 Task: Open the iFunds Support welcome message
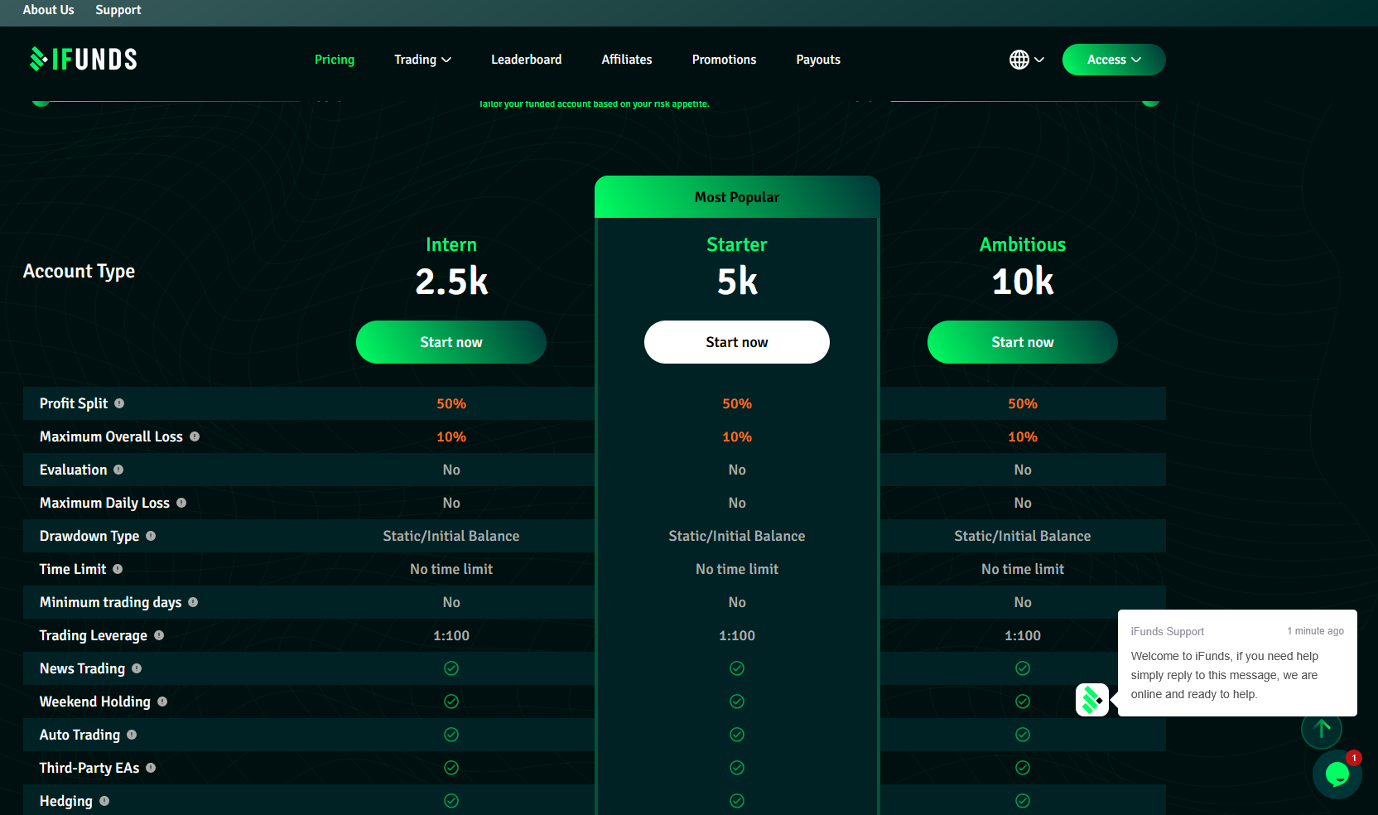point(1237,663)
